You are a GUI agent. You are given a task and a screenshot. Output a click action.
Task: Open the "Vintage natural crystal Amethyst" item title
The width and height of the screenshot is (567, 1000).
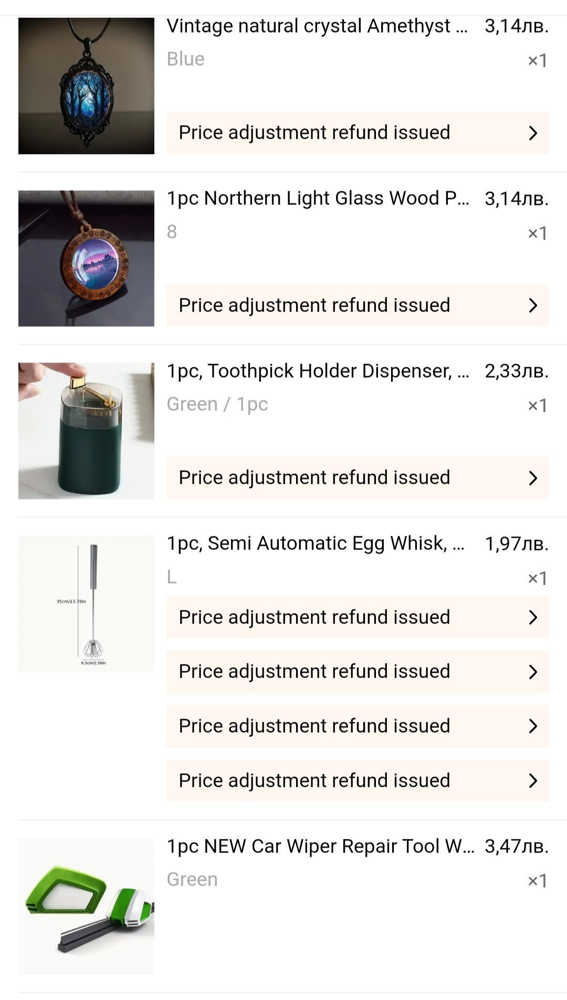(x=317, y=26)
